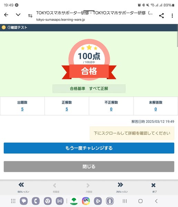The height and width of the screenshot is (207, 178).
Task: Tap the battery 89% status indicator
Action: tap(169, 5)
